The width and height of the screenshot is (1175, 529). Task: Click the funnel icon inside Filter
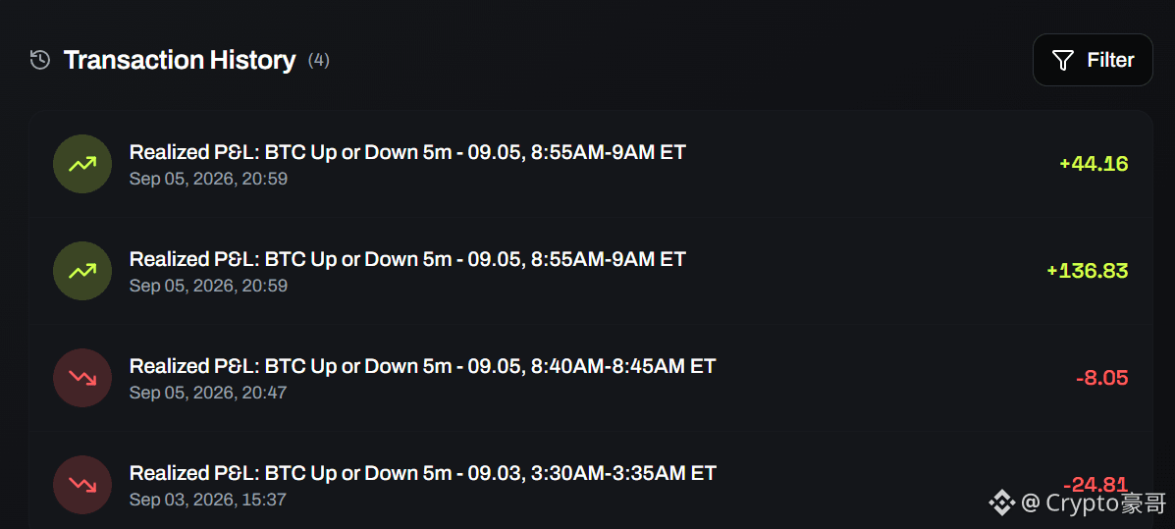(1062, 60)
